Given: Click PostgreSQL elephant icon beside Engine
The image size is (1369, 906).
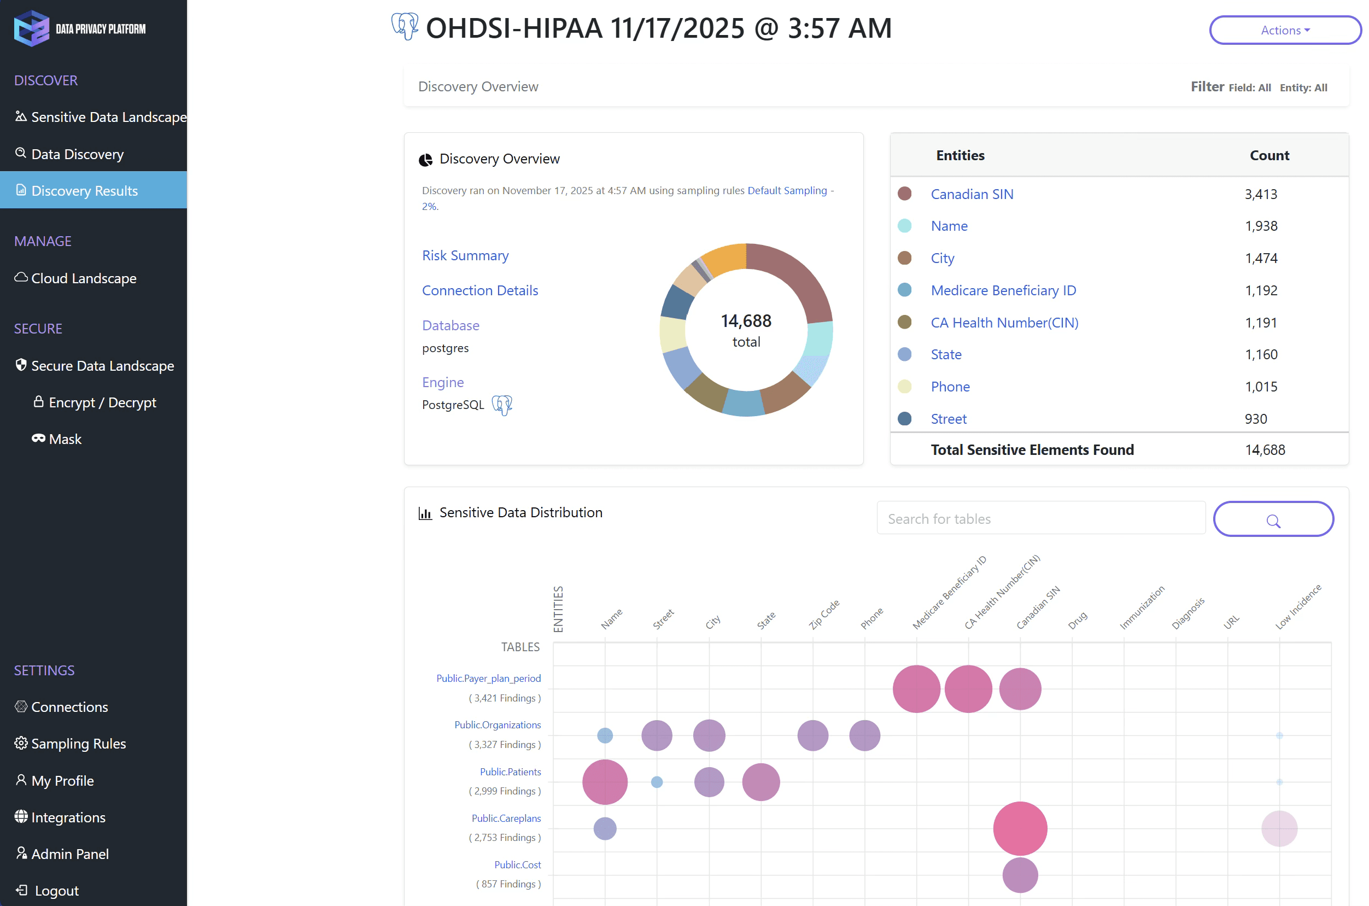Looking at the screenshot, I should (501, 405).
